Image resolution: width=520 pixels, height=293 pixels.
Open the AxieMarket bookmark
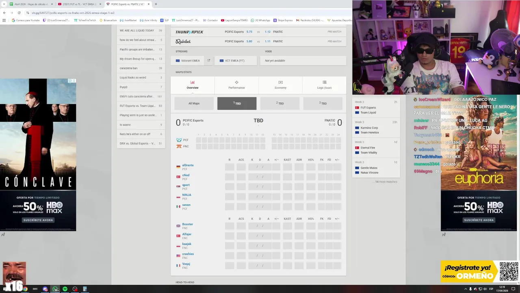(128, 20)
